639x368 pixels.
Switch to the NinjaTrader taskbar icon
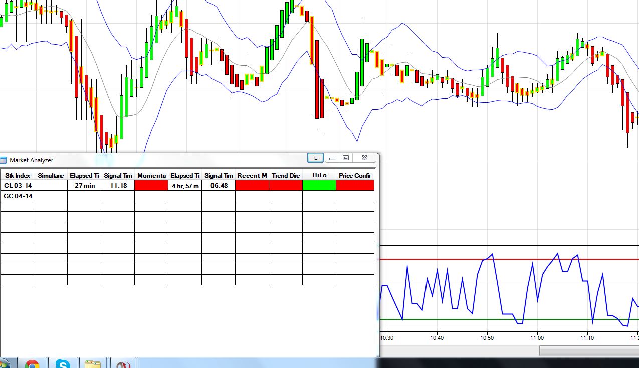[x=123, y=363]
